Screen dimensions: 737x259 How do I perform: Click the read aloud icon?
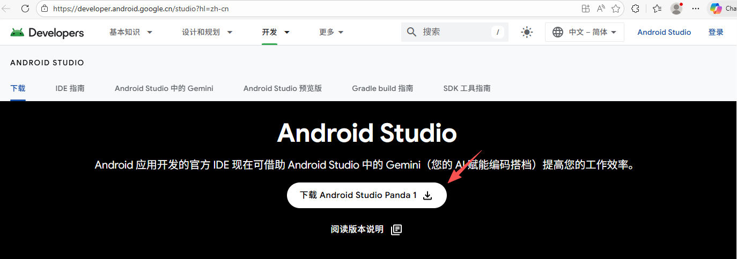tap(601, 9)
